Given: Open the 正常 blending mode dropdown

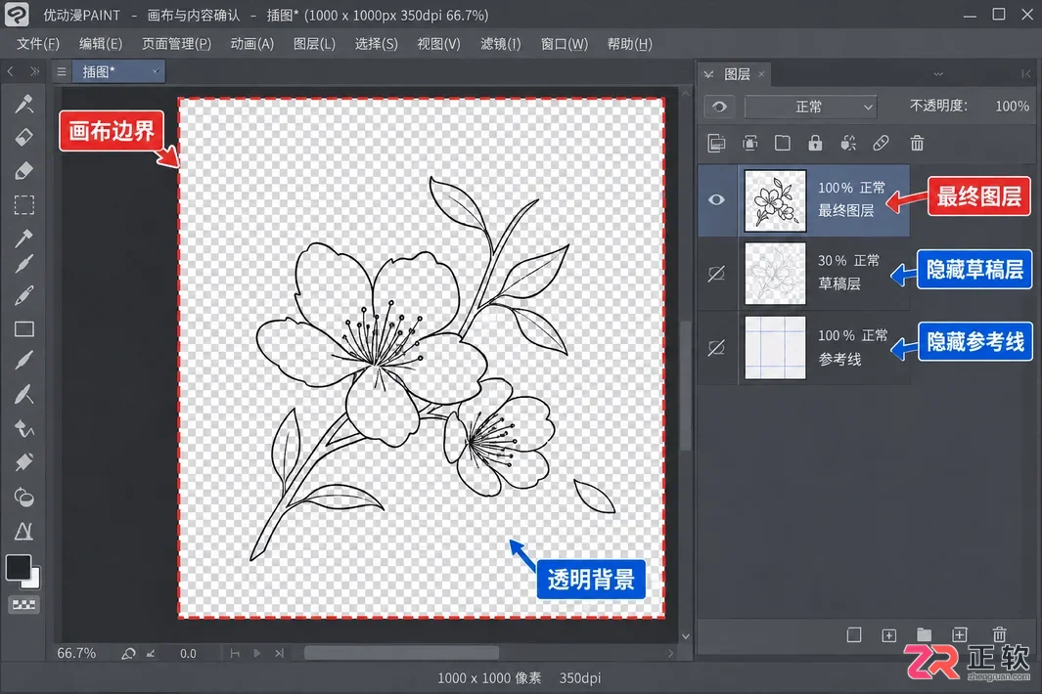Looking at the screenshot, I should [x=810, y=107].
